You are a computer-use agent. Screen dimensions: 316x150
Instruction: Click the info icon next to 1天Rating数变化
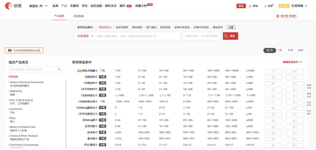(x=96, y=108)
